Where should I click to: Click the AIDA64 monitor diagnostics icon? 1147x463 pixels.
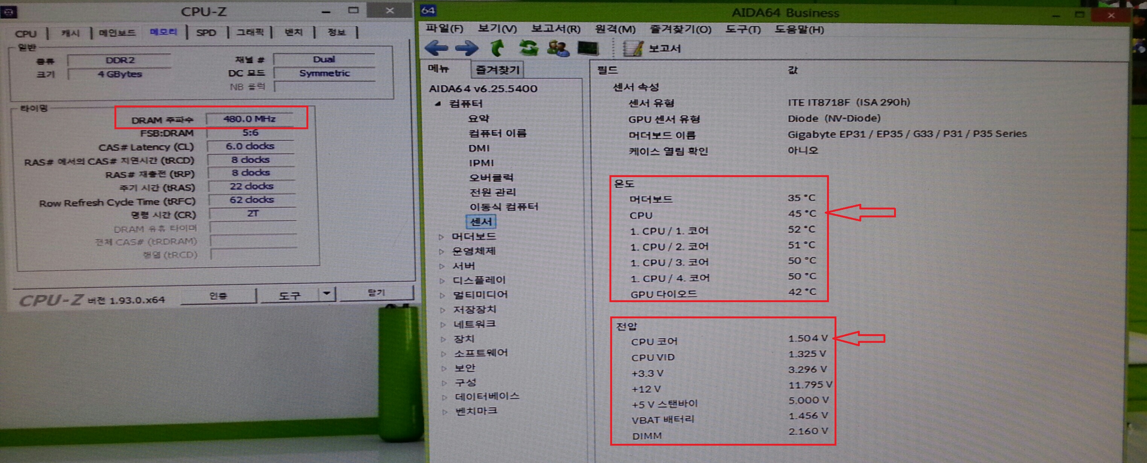coord(588,48)
